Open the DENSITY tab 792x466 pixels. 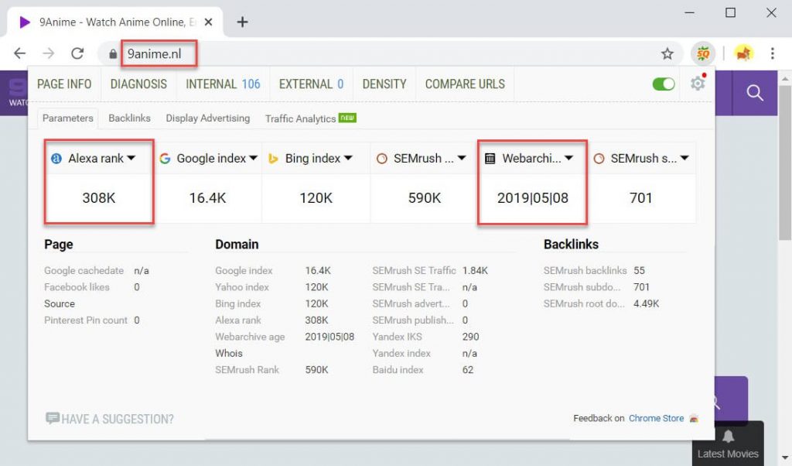pyautogui.click(x=384, y=84)
